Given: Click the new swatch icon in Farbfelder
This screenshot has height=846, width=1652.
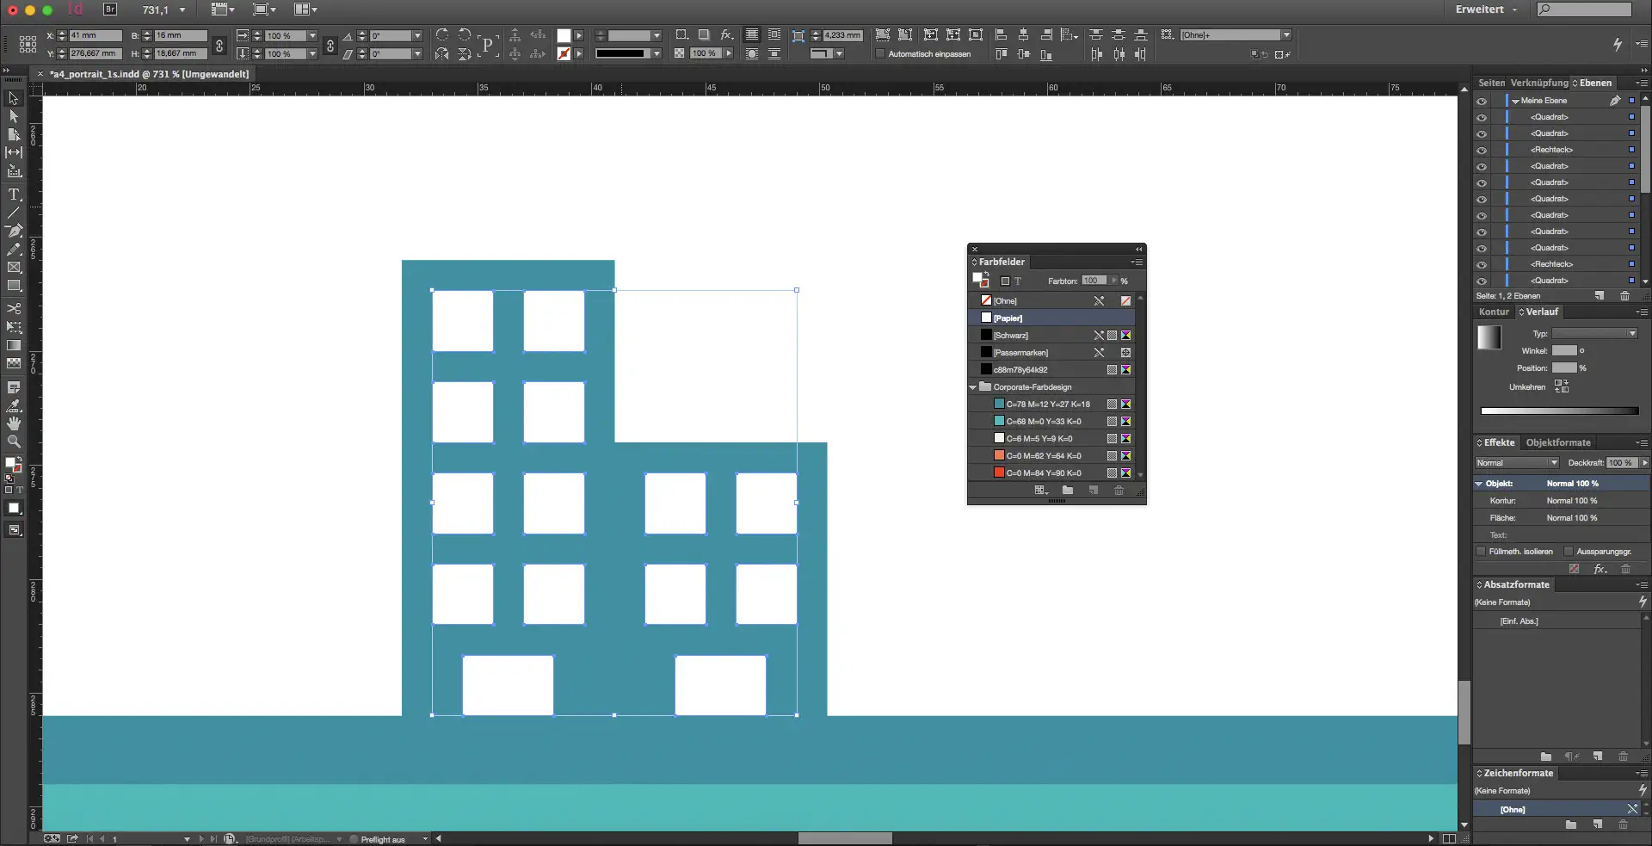Looking at the screenshot, I should pyautogui.click(x=1093, y=491).
